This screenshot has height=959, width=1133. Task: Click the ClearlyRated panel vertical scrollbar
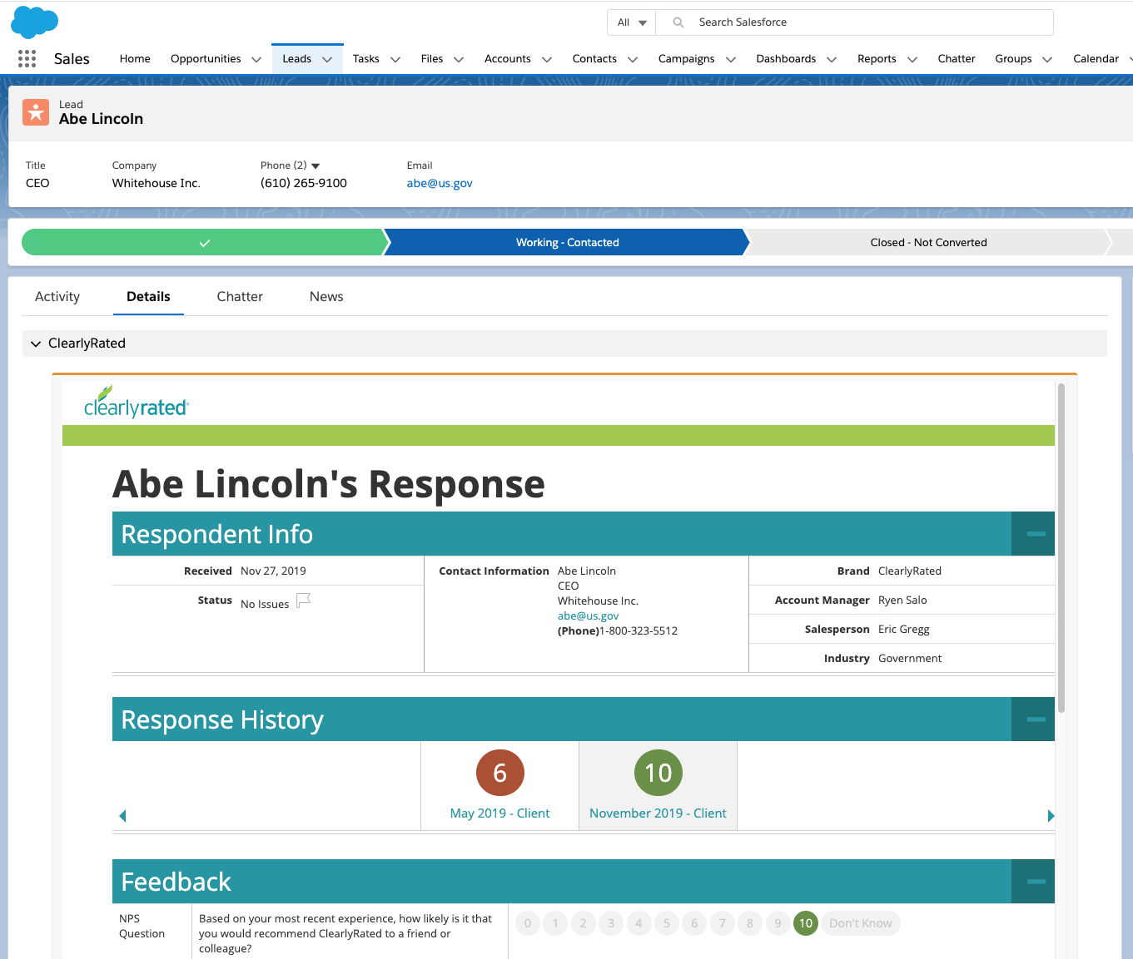pos(1061,547)
